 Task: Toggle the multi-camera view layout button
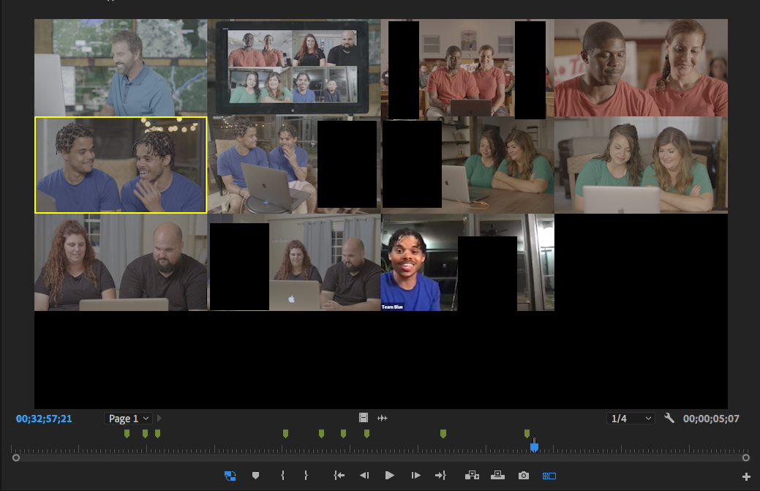[549, 476]
